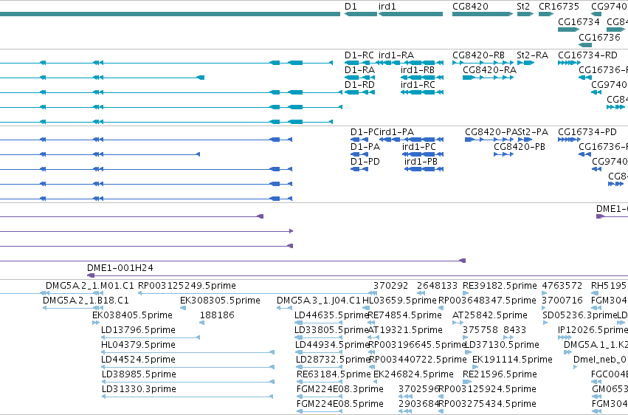Select the ird1-PC protein label
Viewport: 628px width, 415px height.
[419, 147]
